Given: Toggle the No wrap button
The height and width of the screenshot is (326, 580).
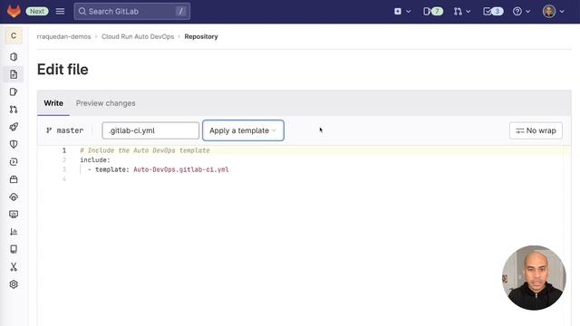Looking at the screenshot, I should click(536, 130).
